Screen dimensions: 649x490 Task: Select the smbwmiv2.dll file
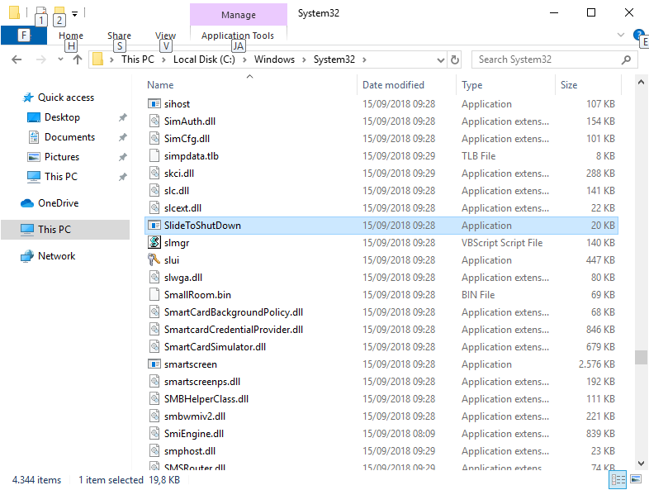pos(381,416)
